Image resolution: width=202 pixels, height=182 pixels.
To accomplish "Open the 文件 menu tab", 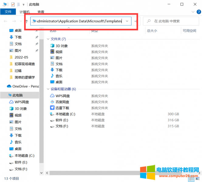I will 8,12.
